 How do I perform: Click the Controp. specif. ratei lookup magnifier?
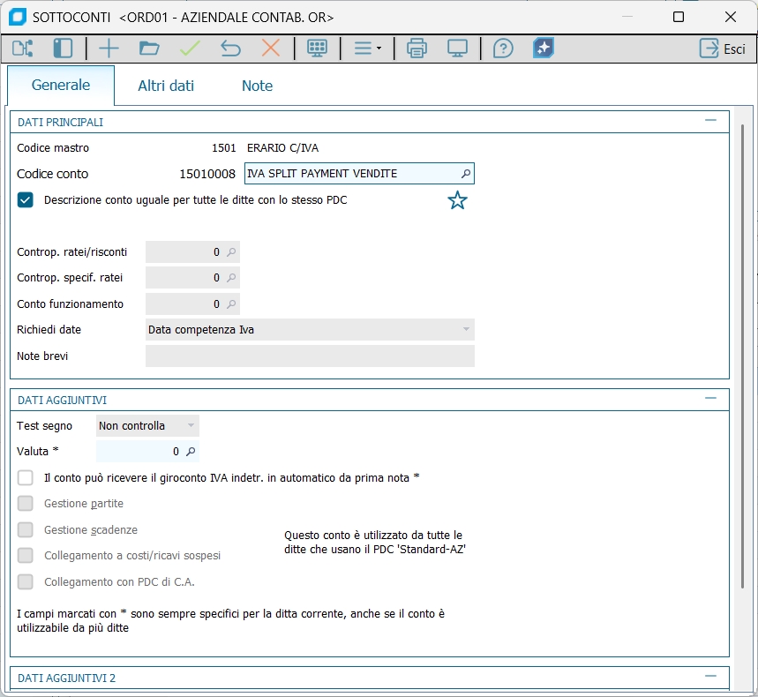tap(231, 278)
